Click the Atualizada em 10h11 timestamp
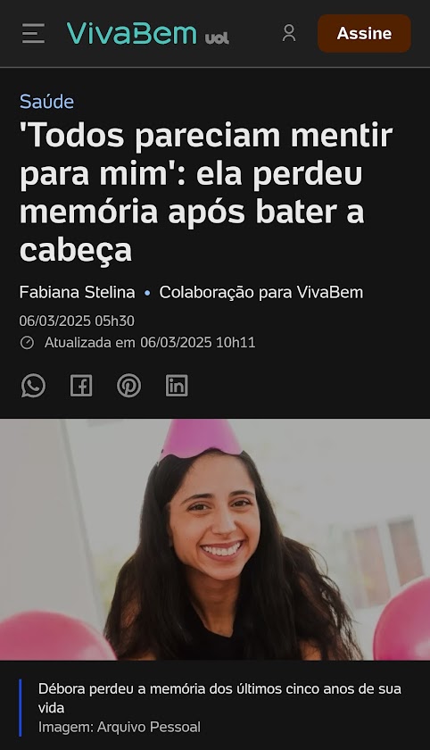Image resolution: width=430 pixels, height=750 pixels. coord(150,343)
